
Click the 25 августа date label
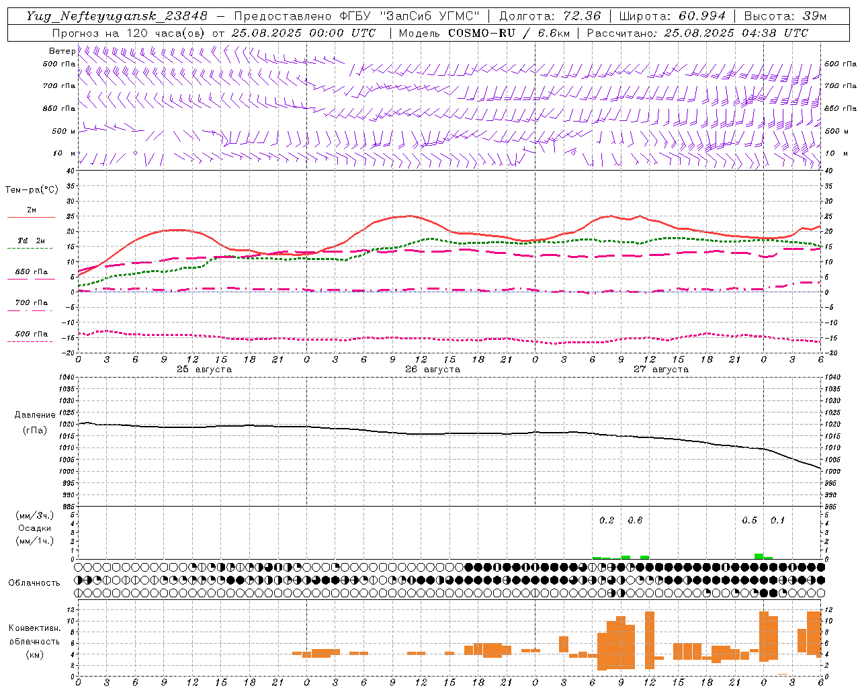click(204, 370)
